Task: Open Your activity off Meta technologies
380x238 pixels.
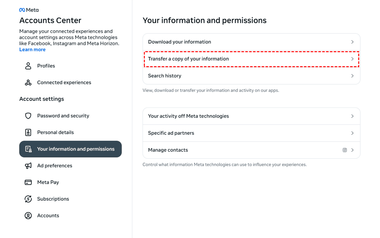Action: [x=188, y=116]
